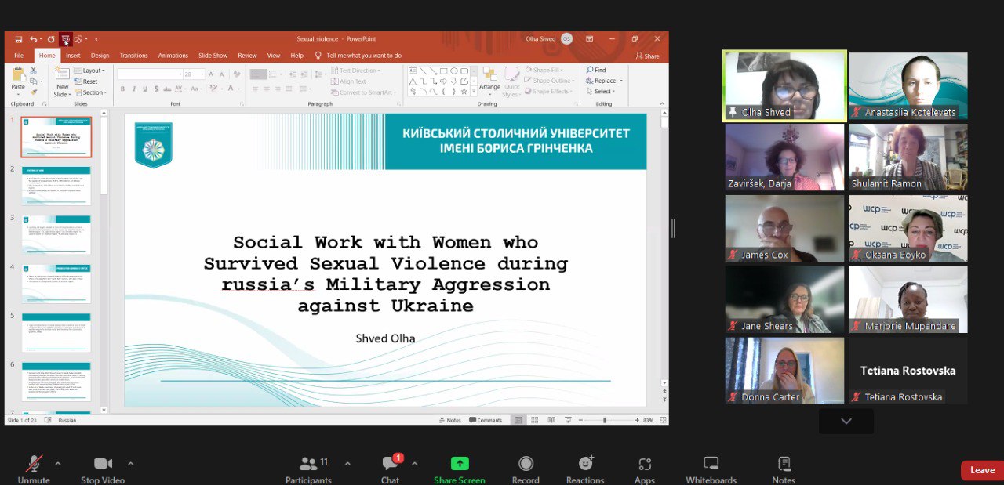This screenshot has height=485, width=1004.
Task: Open the Participants panel
Action: click(308, 465)
